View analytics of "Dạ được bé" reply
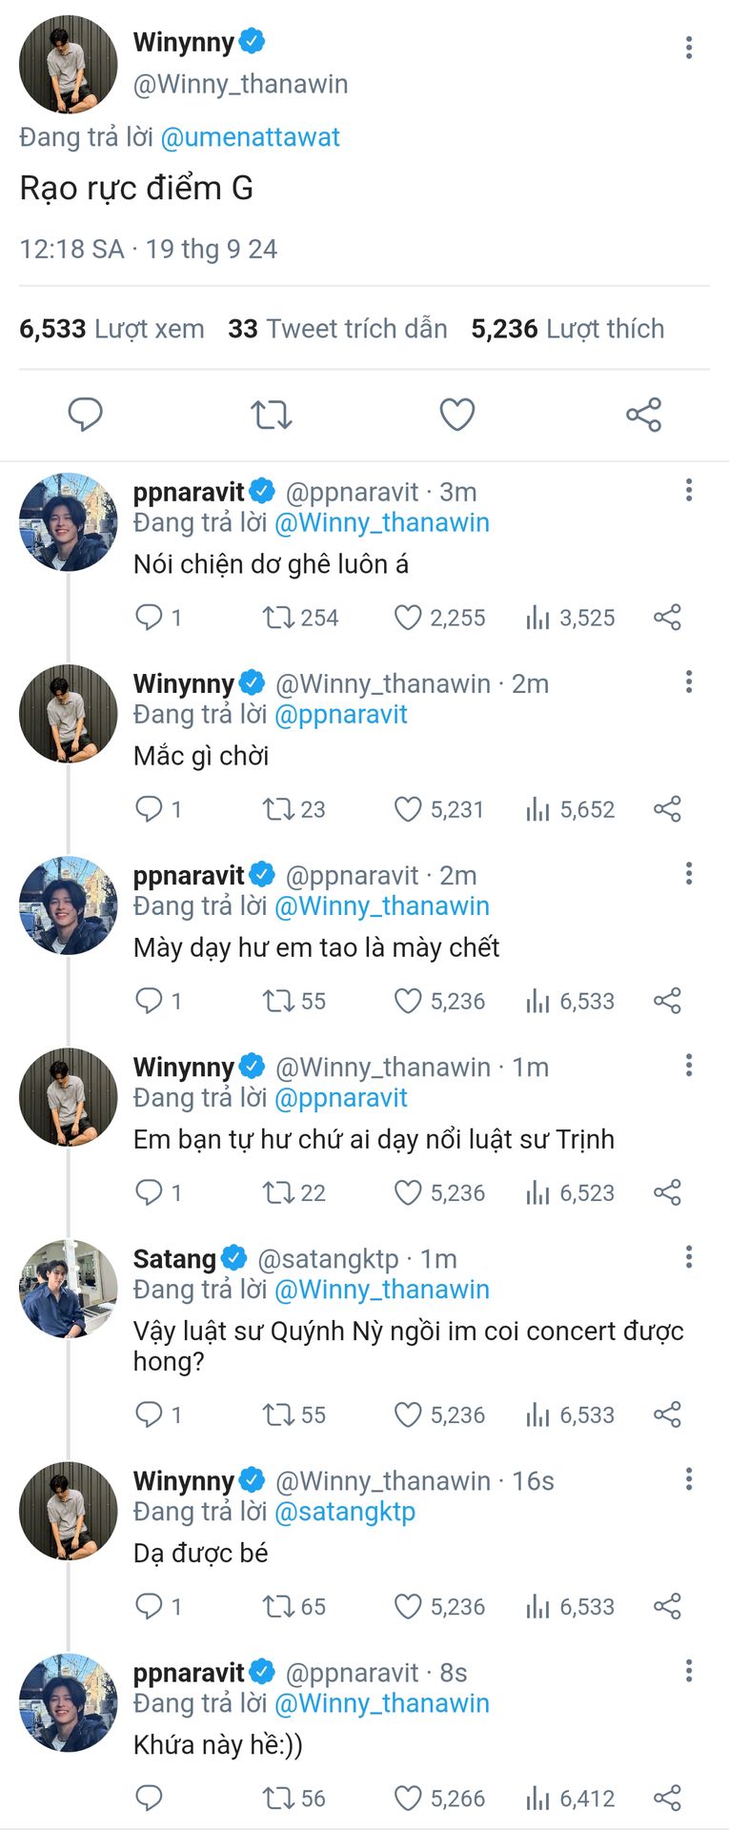Viewport: 729px width, 1830px height. click(x=570, y=1606)
